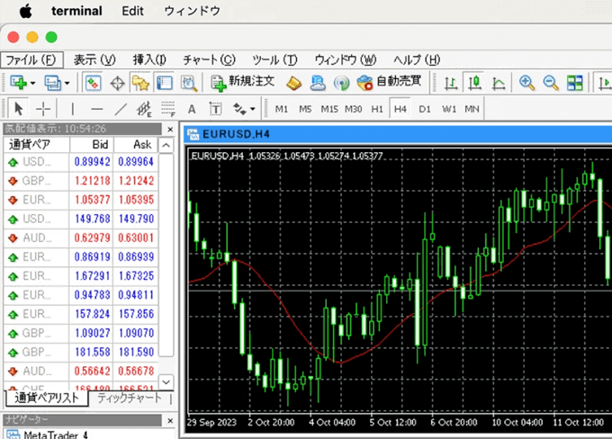Open the チャート (C) menu

209,59
